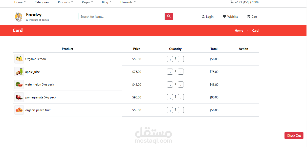Click the pomegranate 5kg pack name
307x147 pixels.
click(41, 97)
